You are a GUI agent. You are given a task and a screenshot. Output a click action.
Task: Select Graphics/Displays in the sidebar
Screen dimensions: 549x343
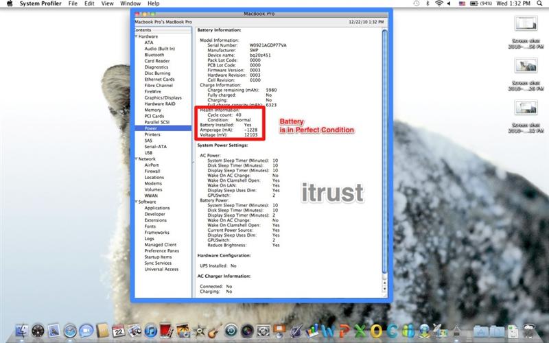pyautogui.click(x=163, y=97)
